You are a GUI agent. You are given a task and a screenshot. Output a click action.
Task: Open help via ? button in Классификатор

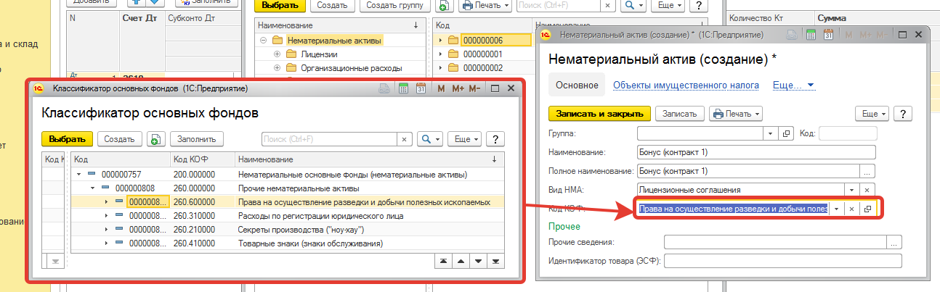pyautogui.click(x=495, y=139)
